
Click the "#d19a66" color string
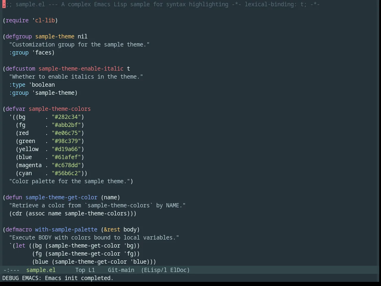66,149
